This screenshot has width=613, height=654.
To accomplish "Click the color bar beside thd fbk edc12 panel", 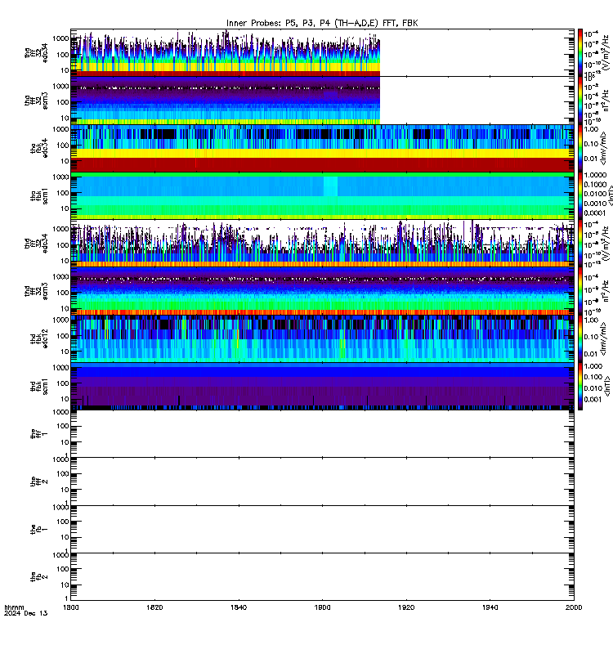I will tap(580, 338).
